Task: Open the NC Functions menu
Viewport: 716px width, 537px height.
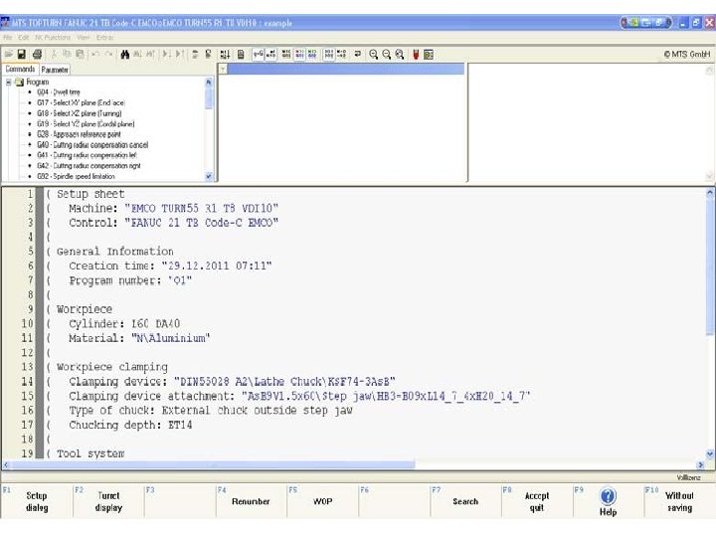Action: [x=53, y=37]
